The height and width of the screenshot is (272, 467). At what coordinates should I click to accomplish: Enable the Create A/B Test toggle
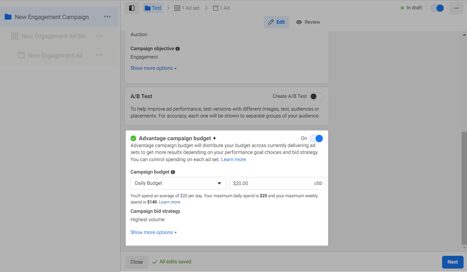[x=316, y=96]
